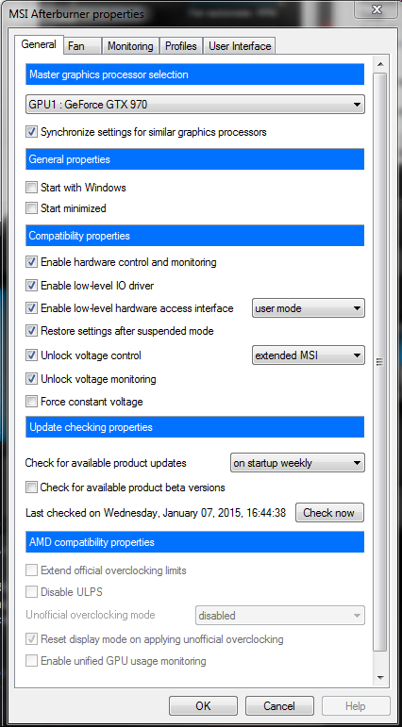Confirm settings with OK button
This screenshot has height=727, width=402.
pyautogui.click(x=203, y=706)
